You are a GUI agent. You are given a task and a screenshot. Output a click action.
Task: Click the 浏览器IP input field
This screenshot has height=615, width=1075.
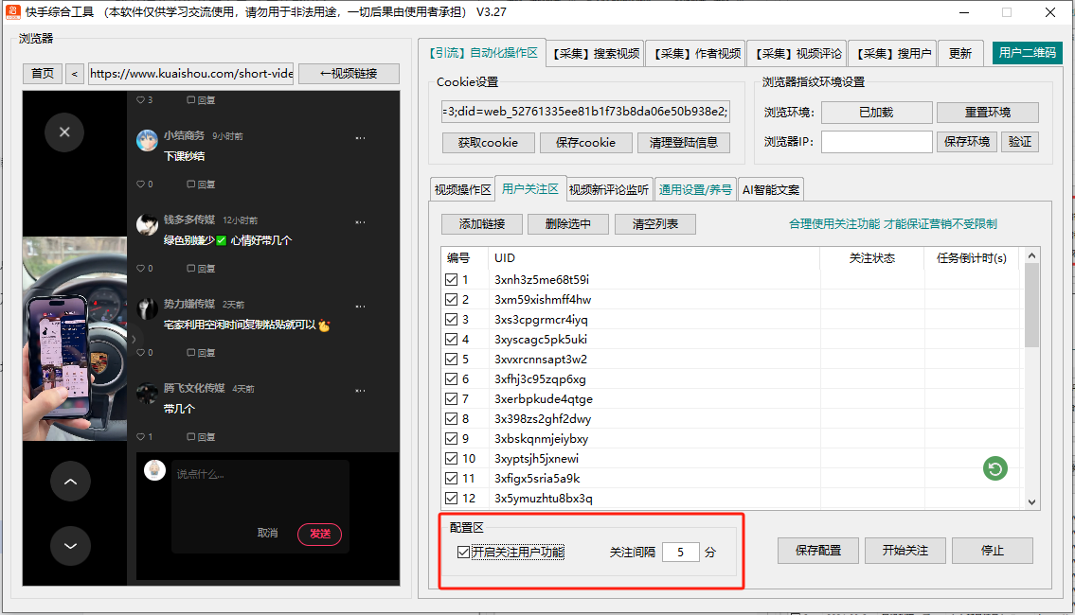click(x=876, y=142)
